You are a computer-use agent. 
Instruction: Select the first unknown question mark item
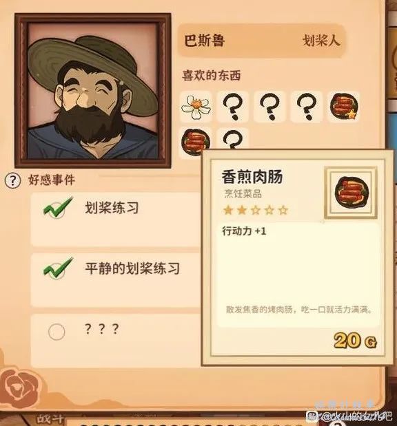233,107
